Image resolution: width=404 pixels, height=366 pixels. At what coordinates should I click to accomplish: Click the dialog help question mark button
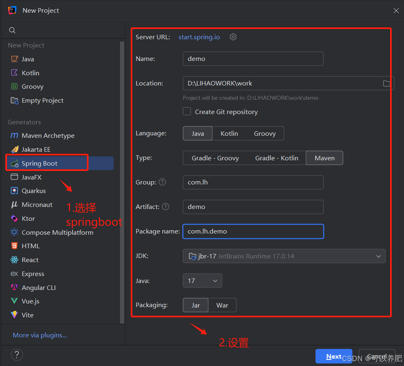click(x=17, y=355)
